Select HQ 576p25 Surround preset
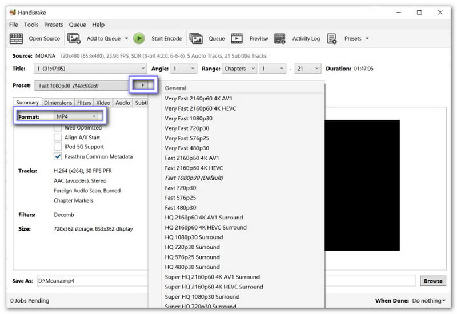The image size is (457, 314). pyautogui.click(x=192, y=257)
